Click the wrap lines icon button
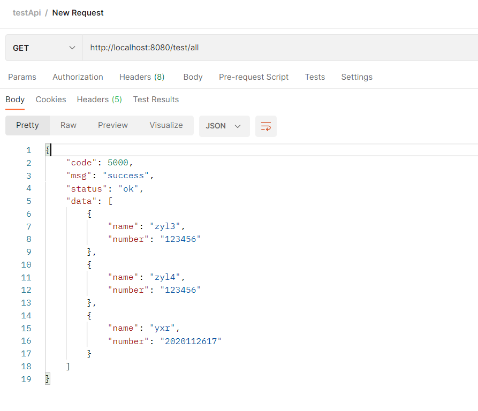The width and height of the screenshot is (478, 411). (266, 126)
